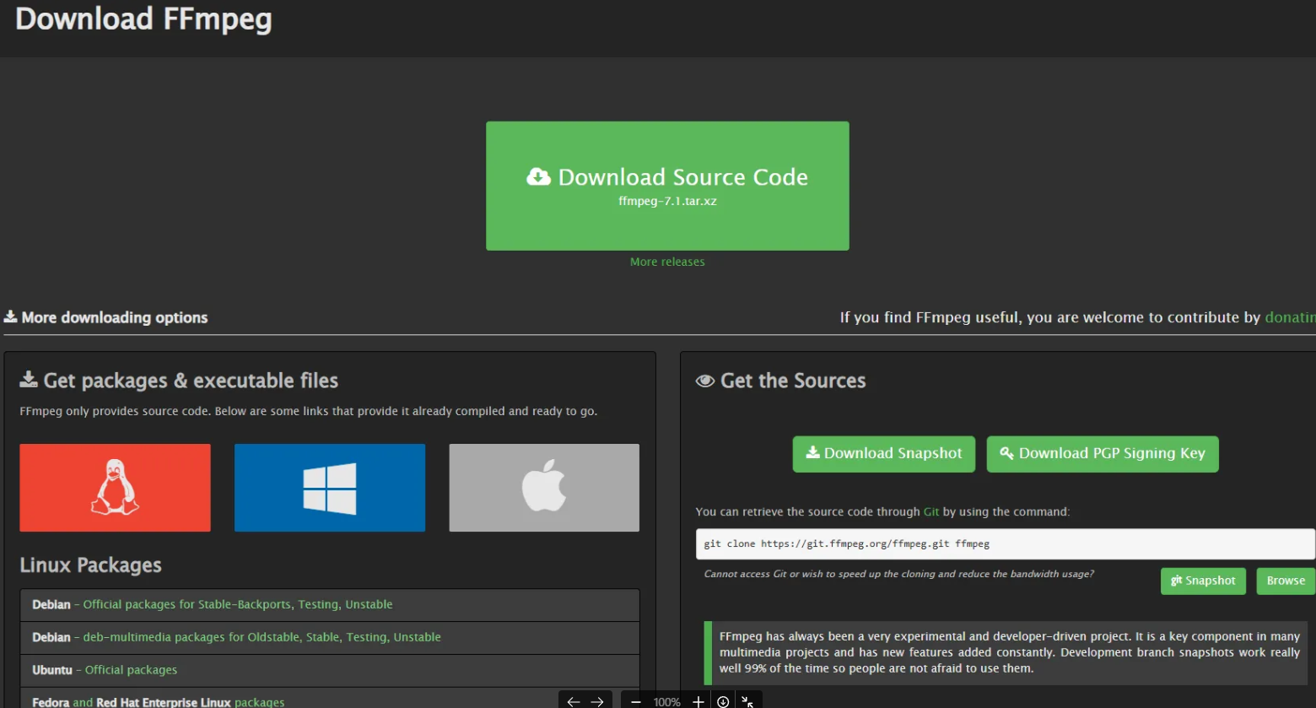Click the git clone command field

[x=1005, y=544]
